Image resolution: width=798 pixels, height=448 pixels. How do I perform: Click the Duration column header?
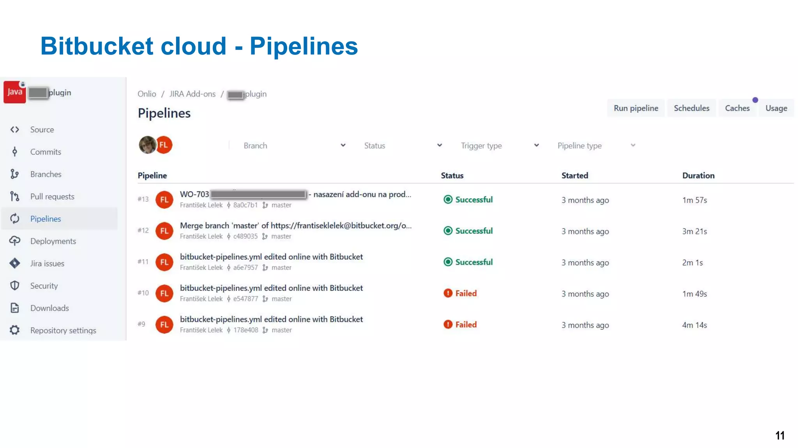point(698,175)
